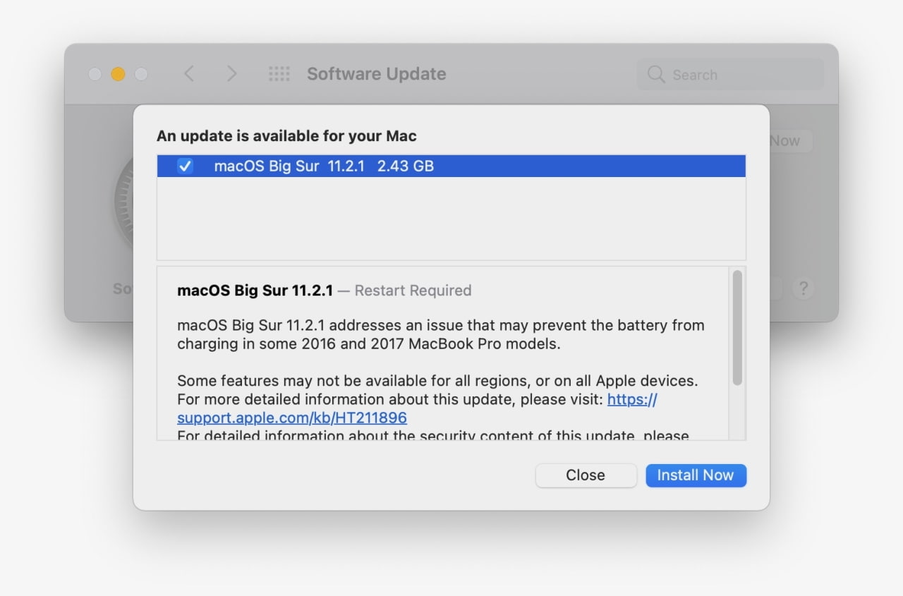
Task: Click the empty area of the updates list
Action: pos(451,219)
